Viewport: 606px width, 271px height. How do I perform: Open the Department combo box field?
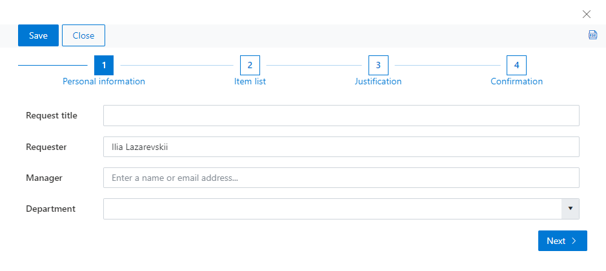341,209
